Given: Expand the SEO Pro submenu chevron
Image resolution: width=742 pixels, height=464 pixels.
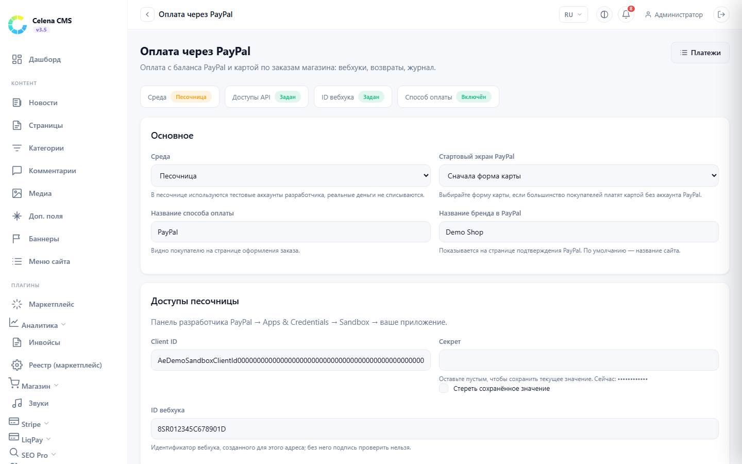Looking at the screenshot, I should (54, 455).
